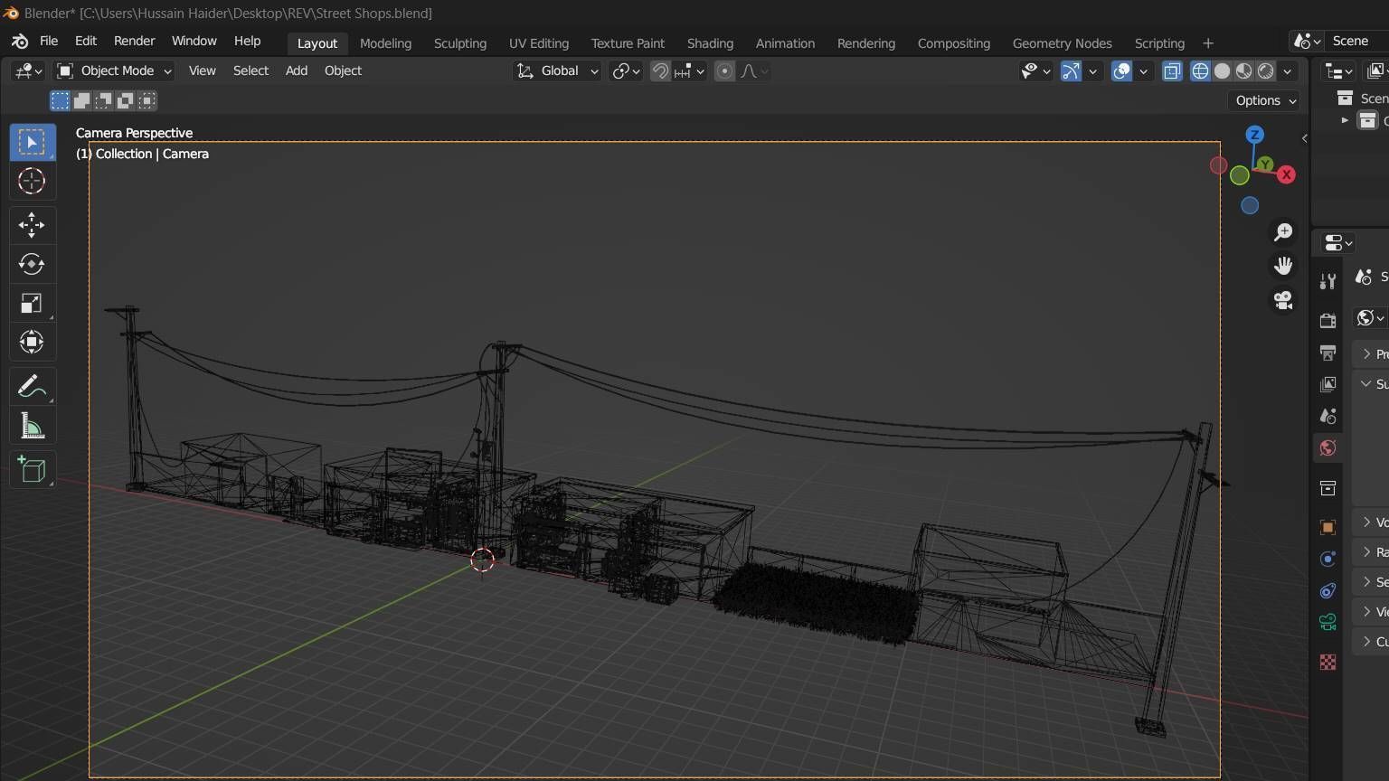Open the Object Mode dropdown

click(x=114, y=71)
